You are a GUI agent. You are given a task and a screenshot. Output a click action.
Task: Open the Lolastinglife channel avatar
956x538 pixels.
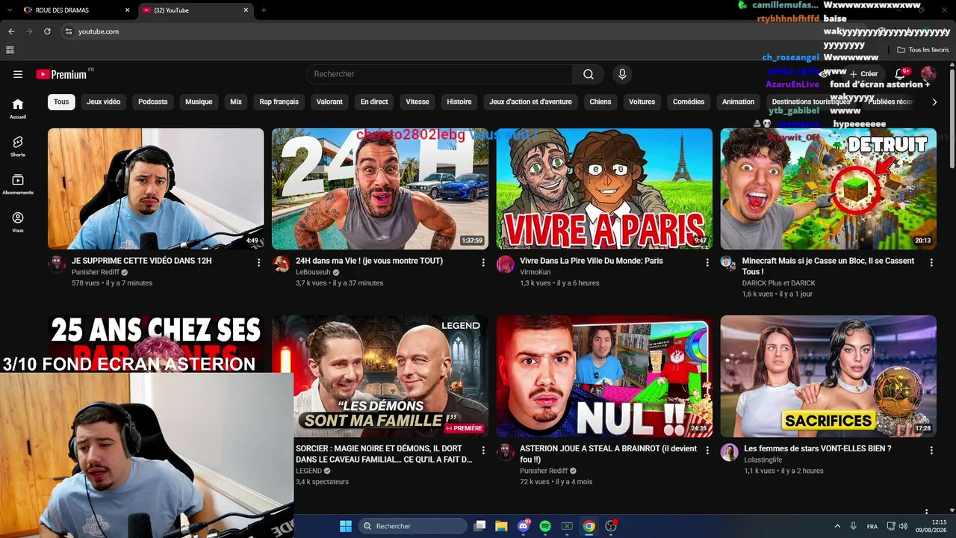[729, 452]
